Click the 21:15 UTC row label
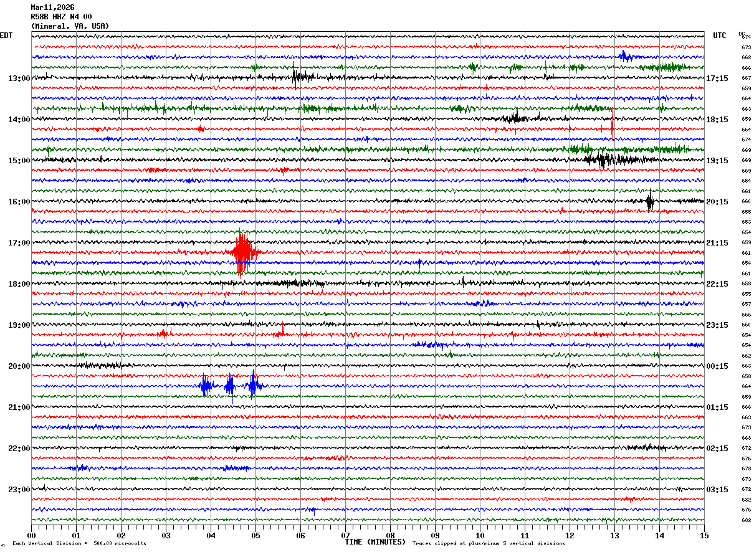The width and height of the screenshot is (754, 552). click(x=717, y=243)
